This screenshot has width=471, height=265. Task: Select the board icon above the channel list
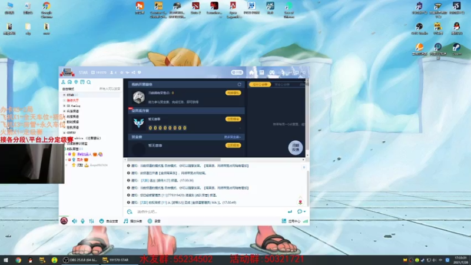(82, 82)
